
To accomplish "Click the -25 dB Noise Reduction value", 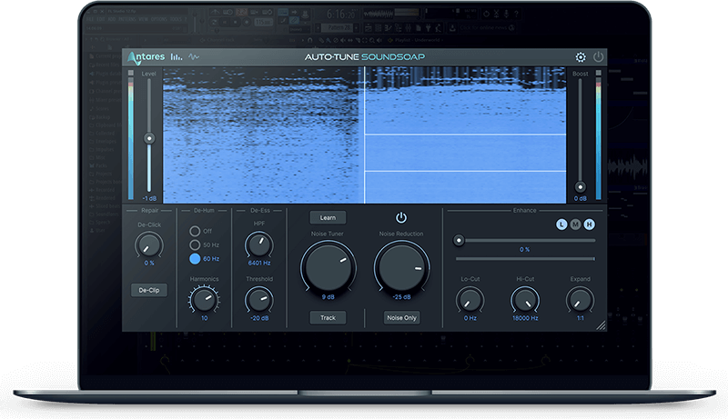I will point(401,296).
